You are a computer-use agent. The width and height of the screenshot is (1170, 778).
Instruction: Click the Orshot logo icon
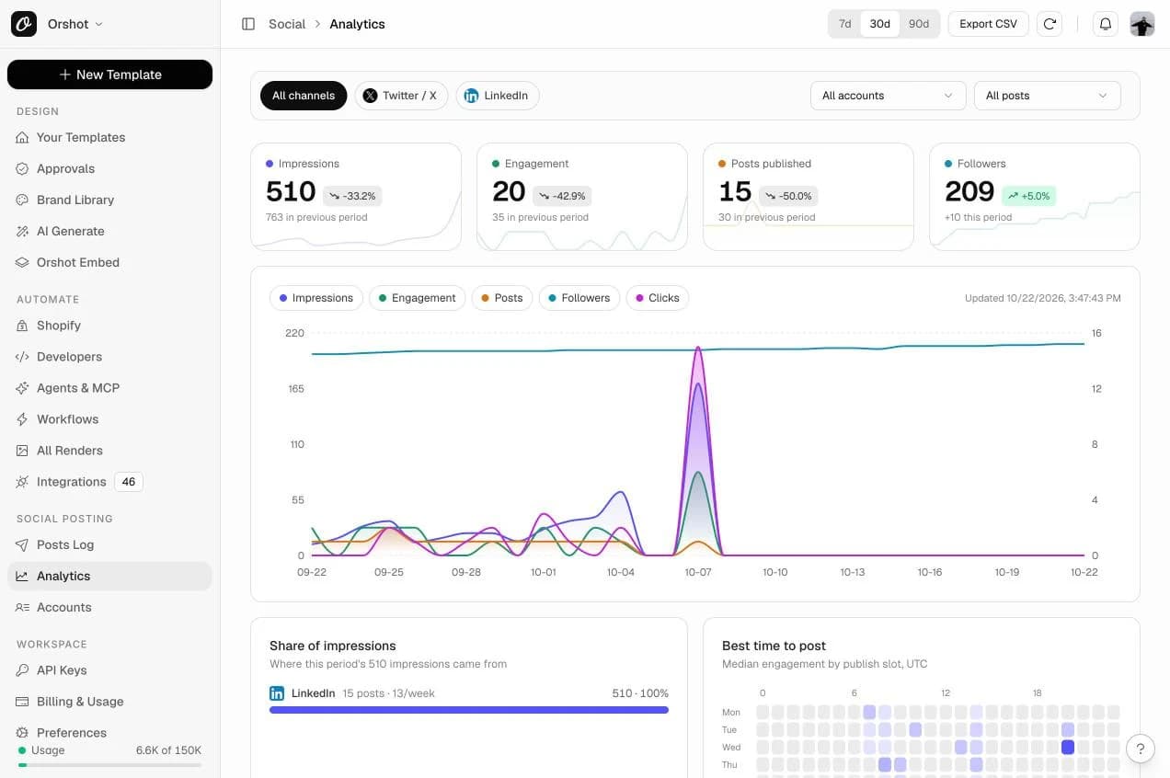coord(24,24)
